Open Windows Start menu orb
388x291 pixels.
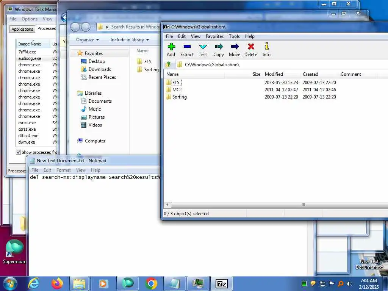point(10,283)
